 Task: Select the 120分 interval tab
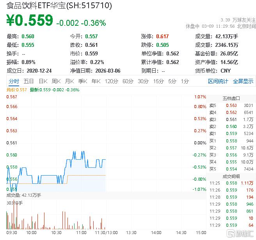coord(111,81)
